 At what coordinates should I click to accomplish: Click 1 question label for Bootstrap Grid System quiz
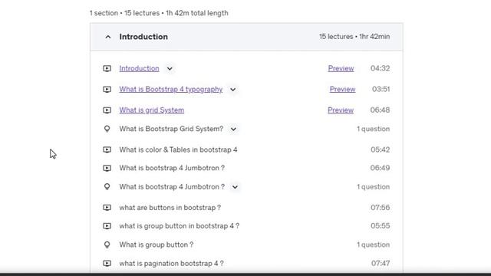coord(374,129)
